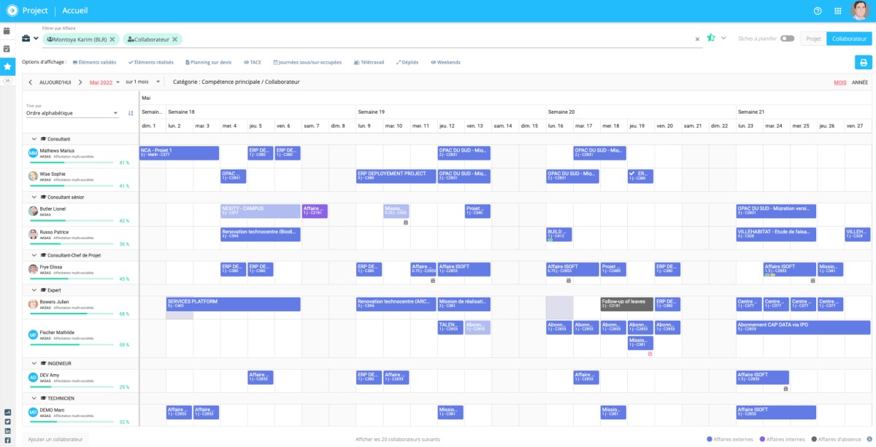Image resolution: width=876 pixels, height=447 pixels.
Task: Toggle the Télétravail display option
Action: [x=369, y=63]
